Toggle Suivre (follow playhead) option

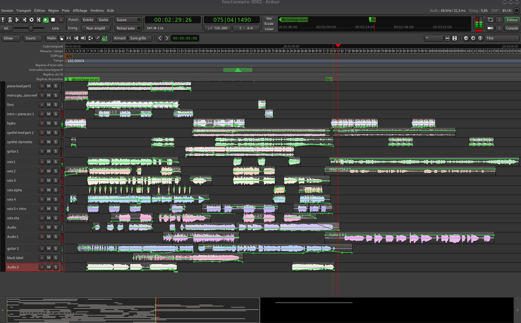coord(128,20)
